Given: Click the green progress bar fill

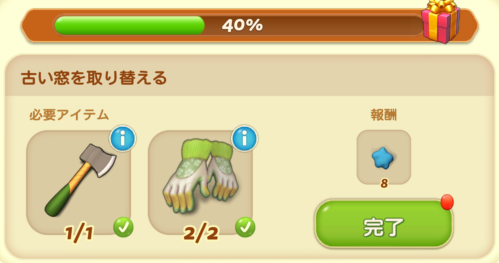Looking at the screenshot, I should [130, 25].
